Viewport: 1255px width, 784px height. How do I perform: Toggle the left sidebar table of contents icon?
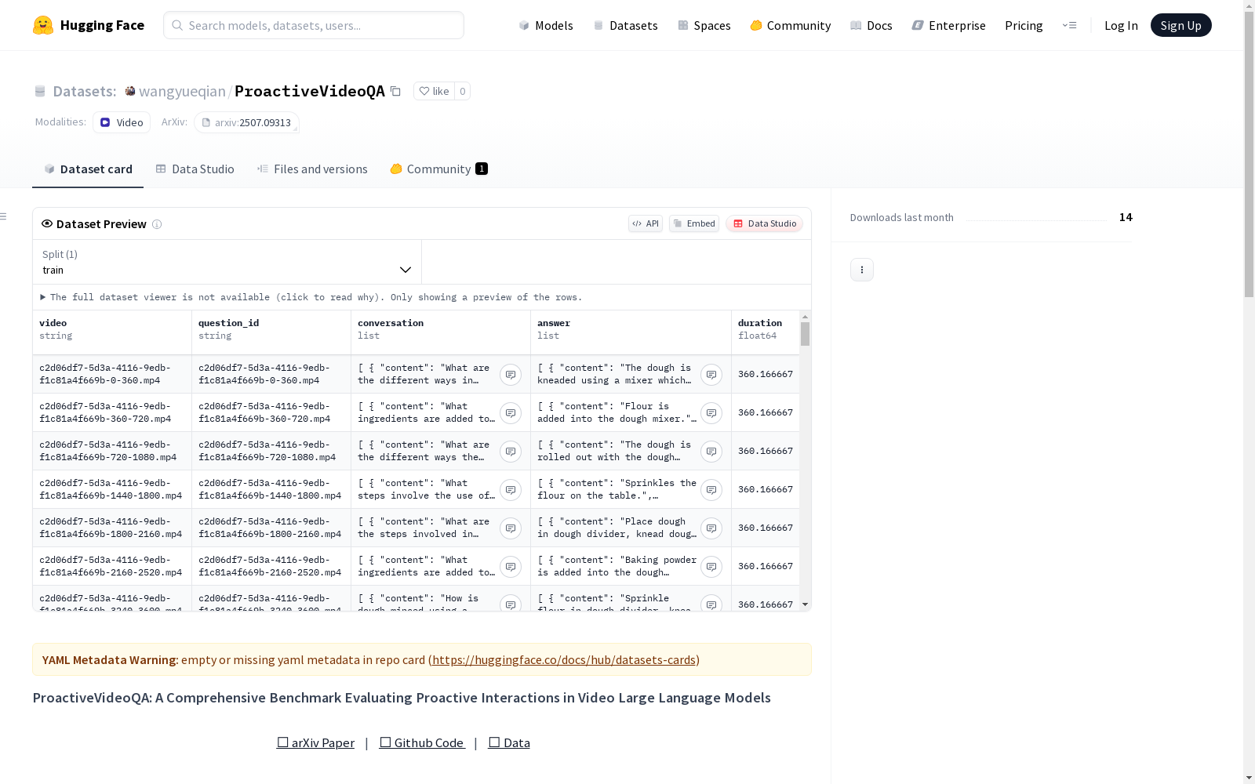4,216
